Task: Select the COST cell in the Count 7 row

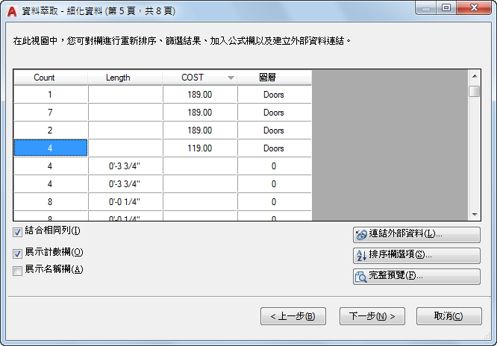Action: [200, 112]
